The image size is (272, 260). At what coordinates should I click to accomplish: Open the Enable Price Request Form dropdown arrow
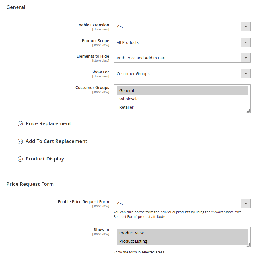246,203
